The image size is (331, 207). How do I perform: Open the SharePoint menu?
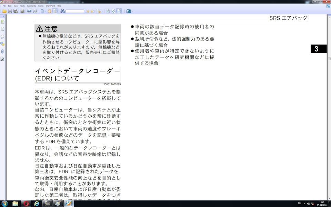[x=50, y=6]
